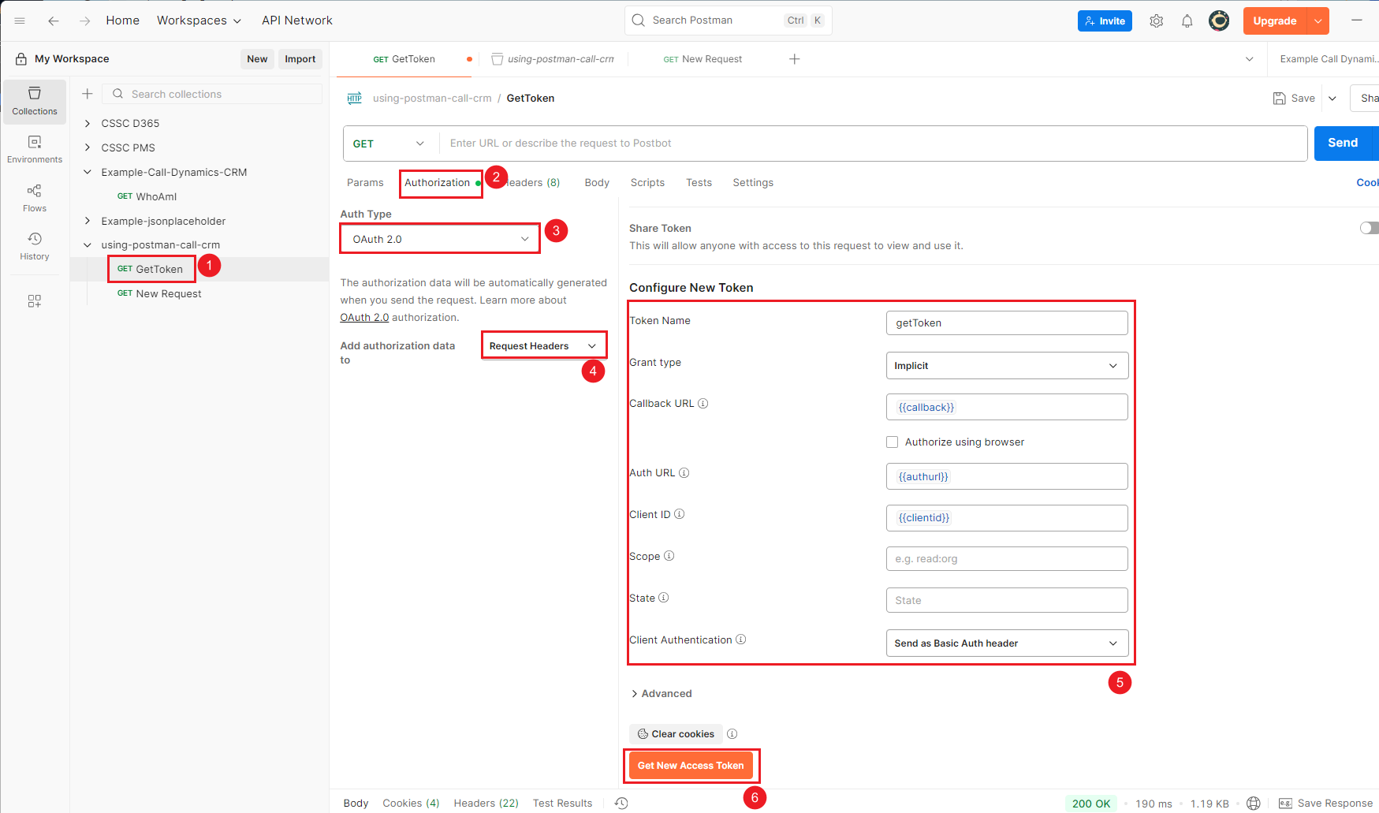Go back with the left arrow
Viewport: 1379px width, 813px height.
pos(54,21)
